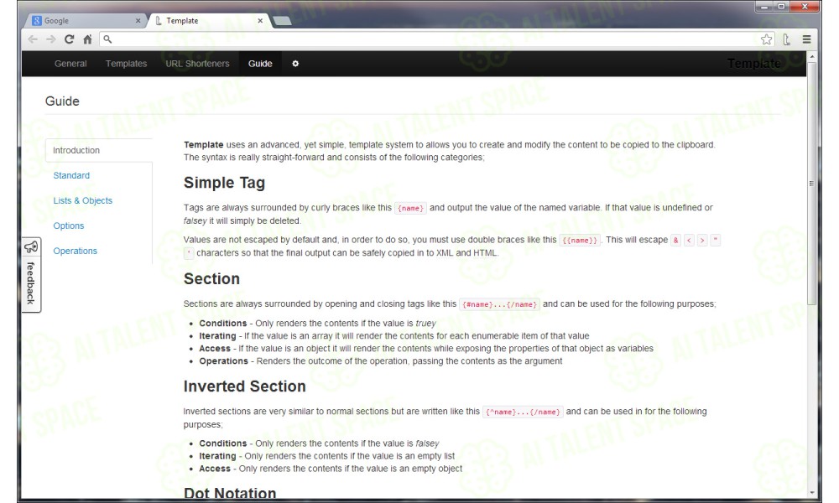This screenshot has width=839, height=503.
Task: Click the {name} code snippet
Action: pyautogui.click(x=410, y=208)
